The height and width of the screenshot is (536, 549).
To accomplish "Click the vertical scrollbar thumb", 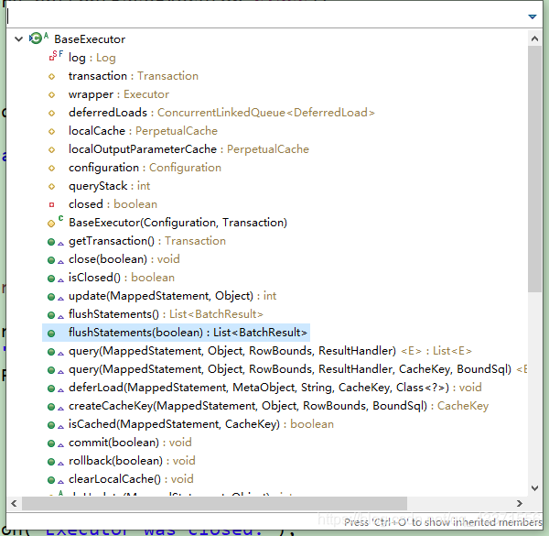I will click(x=534, y=169).
